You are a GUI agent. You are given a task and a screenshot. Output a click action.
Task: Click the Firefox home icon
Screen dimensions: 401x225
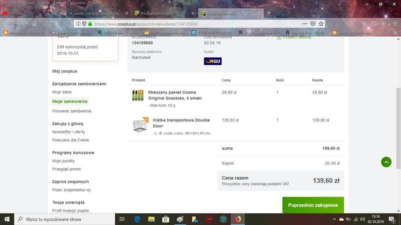pyautogui.click(x=34, y=23)
